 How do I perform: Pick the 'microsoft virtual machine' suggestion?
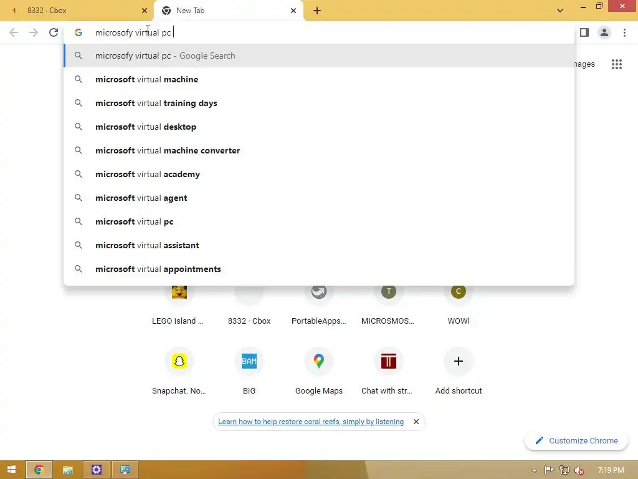pyautogui.click(x=320, y=79)
